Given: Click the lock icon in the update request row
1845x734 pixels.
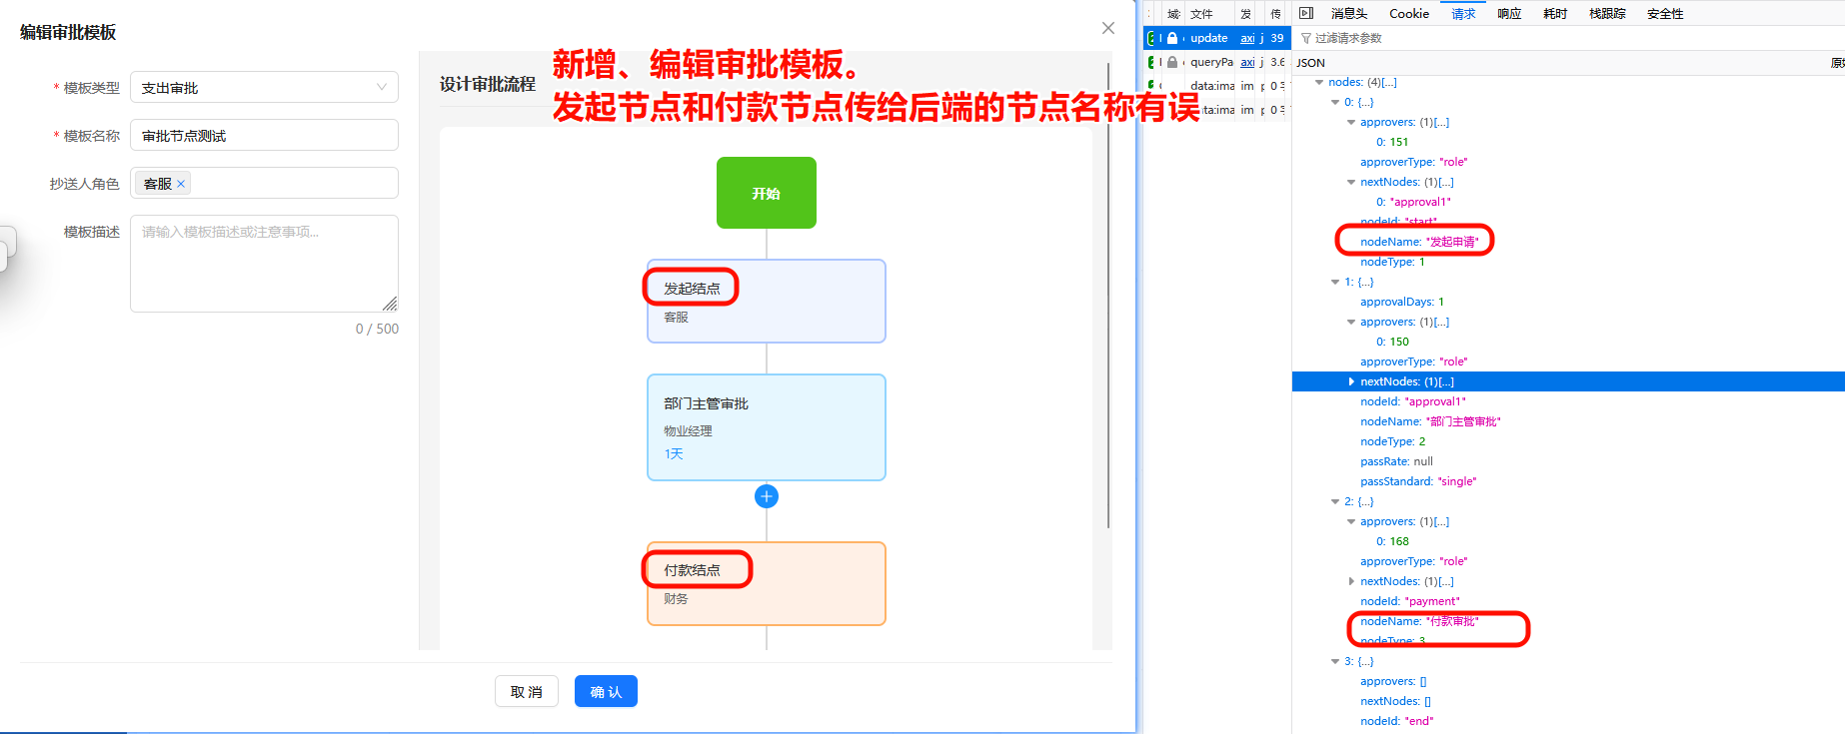Looking at the screenshot, I should 1172,38.
